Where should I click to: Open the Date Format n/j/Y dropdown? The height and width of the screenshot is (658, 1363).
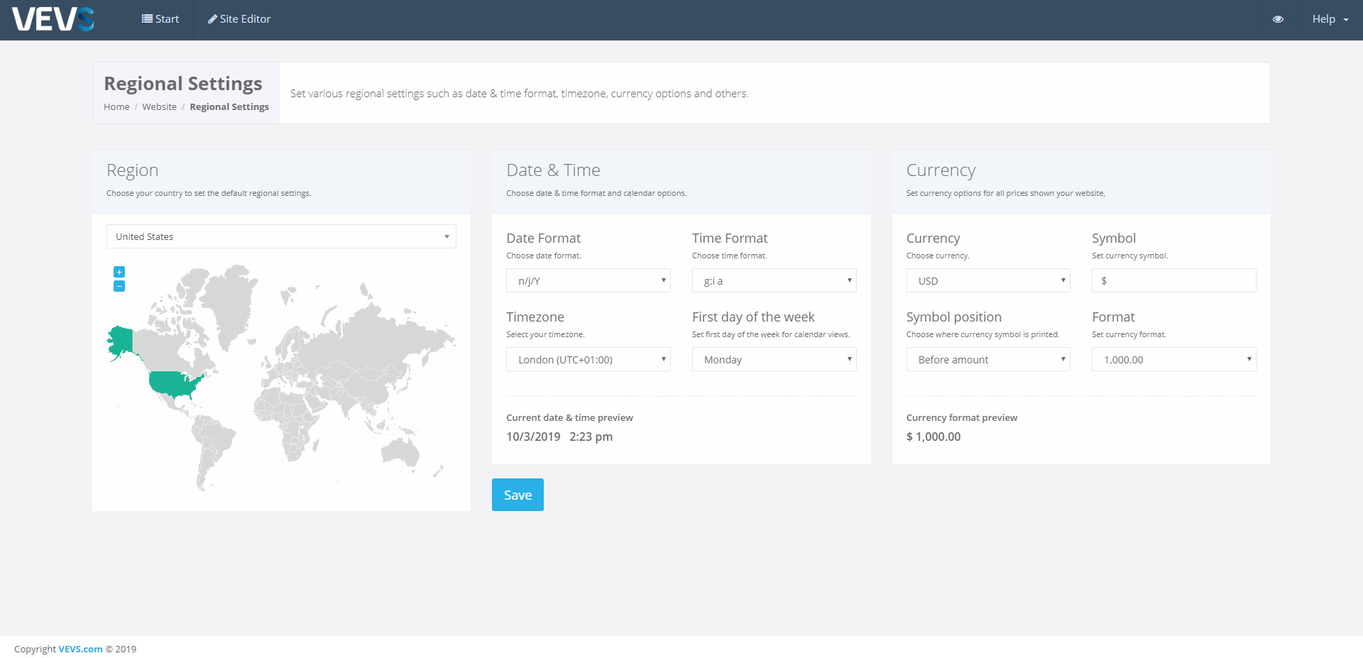[588, 281]
